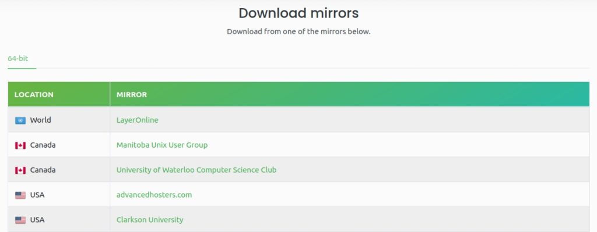This screenshot has height=232, width=597.
Task: Select the USA label in the Clarkson University row
Action: [x=37, y=219]
